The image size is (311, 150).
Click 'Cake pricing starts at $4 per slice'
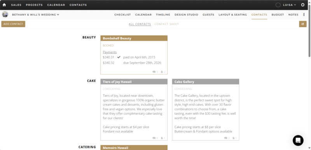coord(126,127)
